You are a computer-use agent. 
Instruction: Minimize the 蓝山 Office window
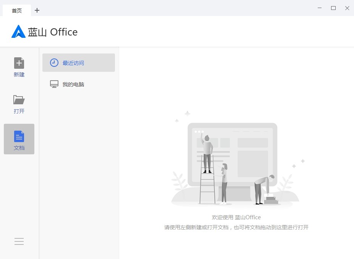pyautogui.click(x=320, y=8)
